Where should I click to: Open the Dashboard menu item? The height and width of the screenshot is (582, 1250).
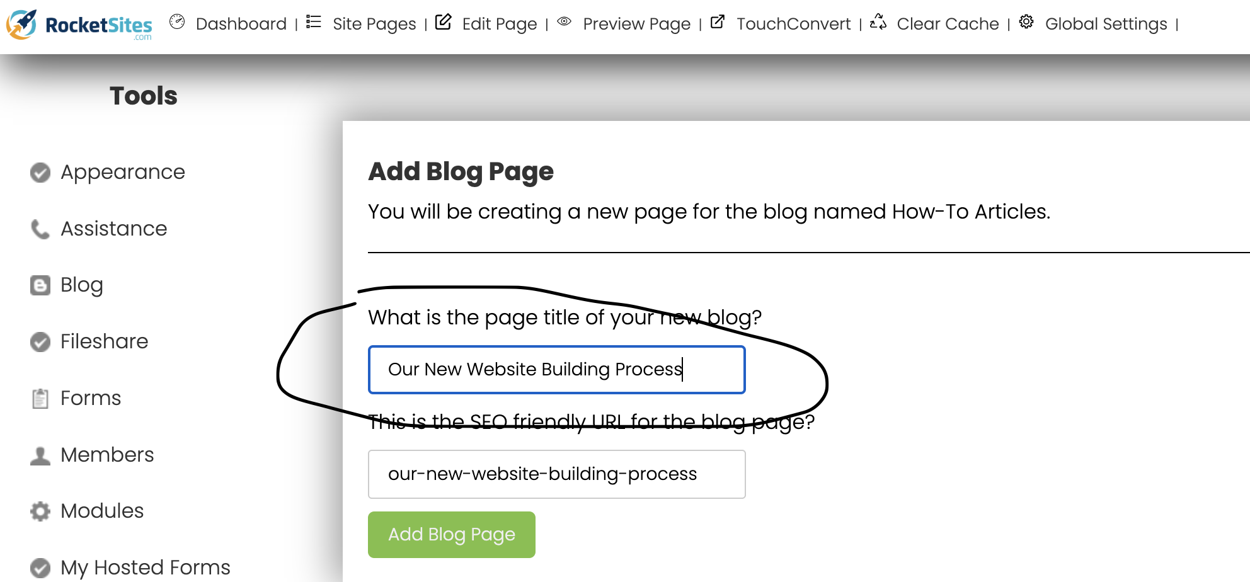[241, 24]
